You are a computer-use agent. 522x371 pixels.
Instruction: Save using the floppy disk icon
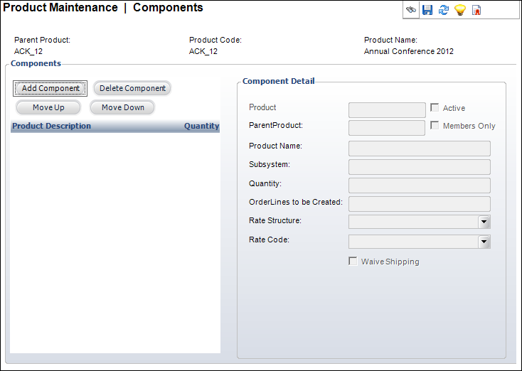pos(427,10)
